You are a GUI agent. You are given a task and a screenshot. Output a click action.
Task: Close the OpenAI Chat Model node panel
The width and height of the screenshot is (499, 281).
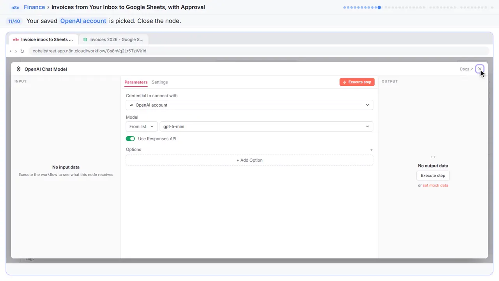[480, 69]
